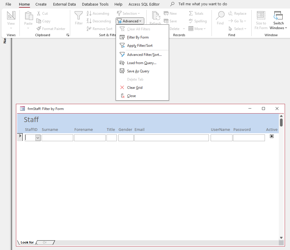Click the Load from Query folder icon

[x=122, y=63]
